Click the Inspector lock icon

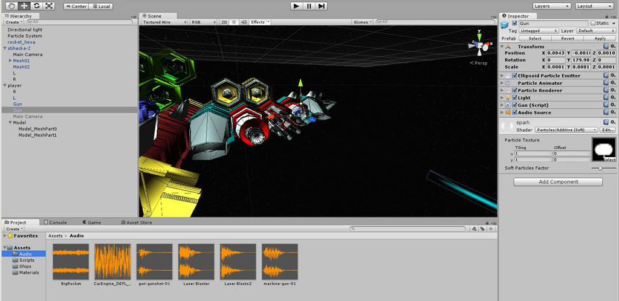point(608,16)
